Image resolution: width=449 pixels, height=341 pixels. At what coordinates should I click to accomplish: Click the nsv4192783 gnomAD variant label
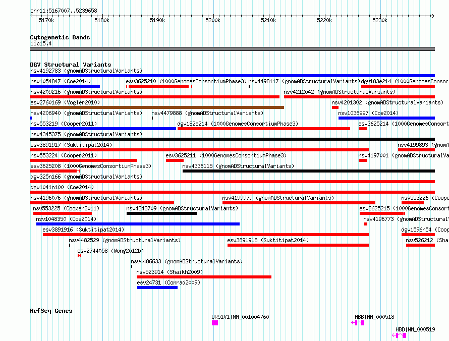point(86,71)
